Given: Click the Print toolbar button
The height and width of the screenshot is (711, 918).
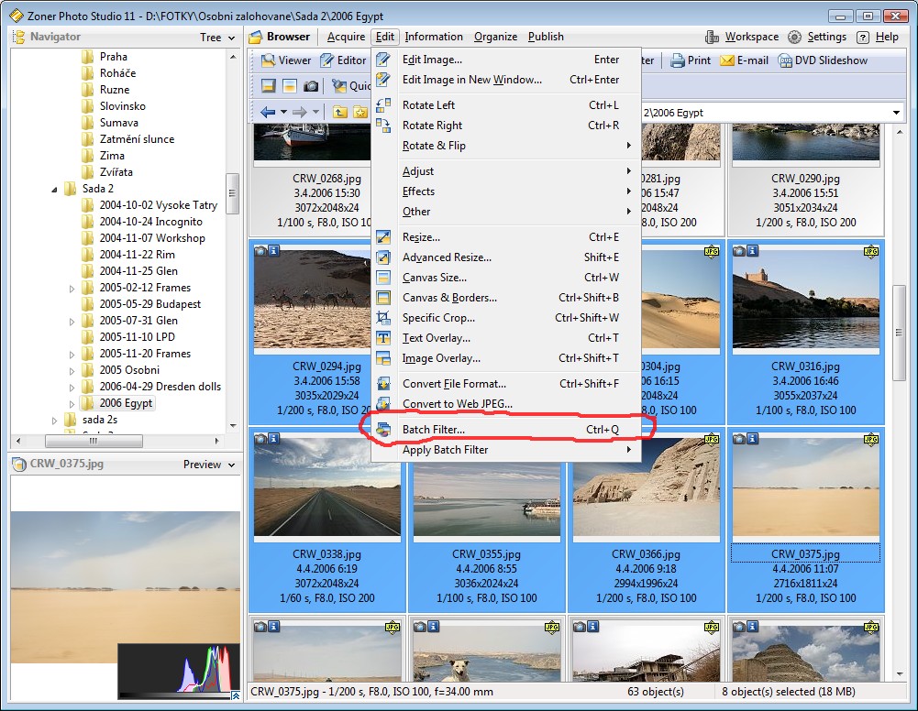Looking at the screenshot, I should [x=691, y=60].
